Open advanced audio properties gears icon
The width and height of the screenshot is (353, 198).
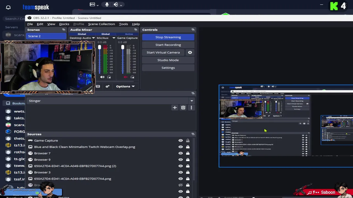click(x=107, y=86)
